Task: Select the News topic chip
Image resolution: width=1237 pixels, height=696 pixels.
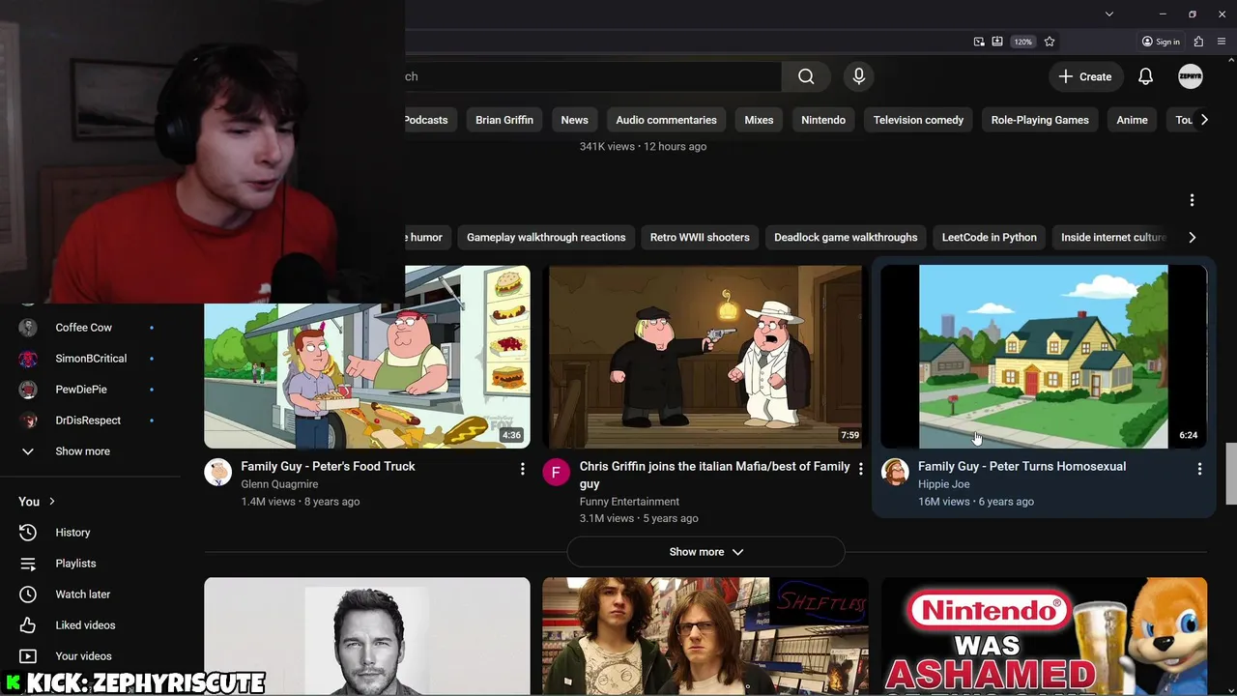Action: (574, 120)
